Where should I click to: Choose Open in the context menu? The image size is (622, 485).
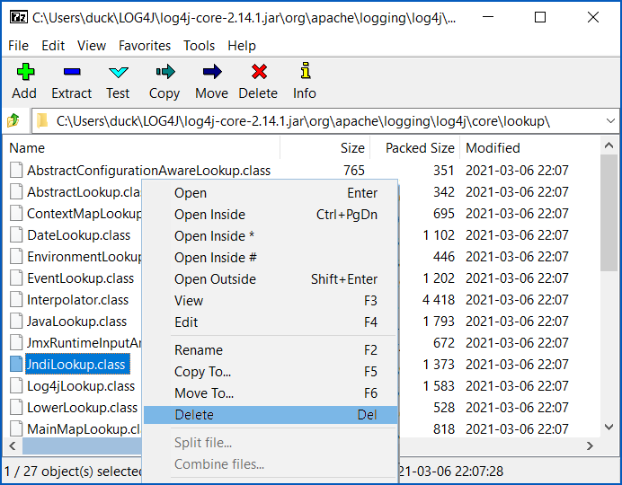click(x=271, y=193)
